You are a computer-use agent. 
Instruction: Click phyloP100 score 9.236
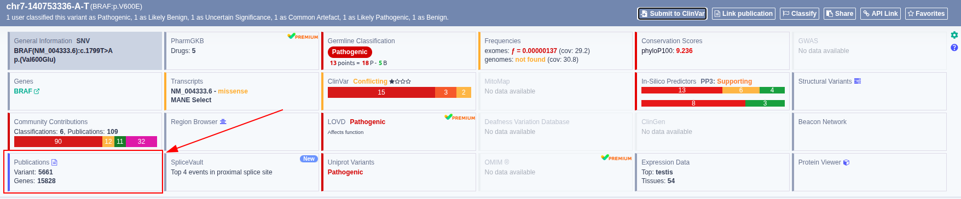[684, 51]
